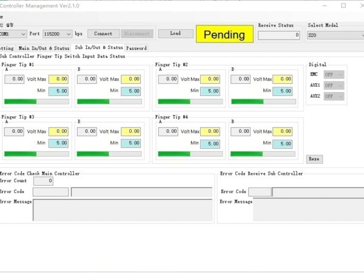Click Finger Tip #3 A voltage value field
This screenshot has width=364, height=273.
pos(14,132)
